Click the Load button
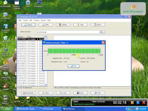Screen dimensions: 148x111 (63, 93)
